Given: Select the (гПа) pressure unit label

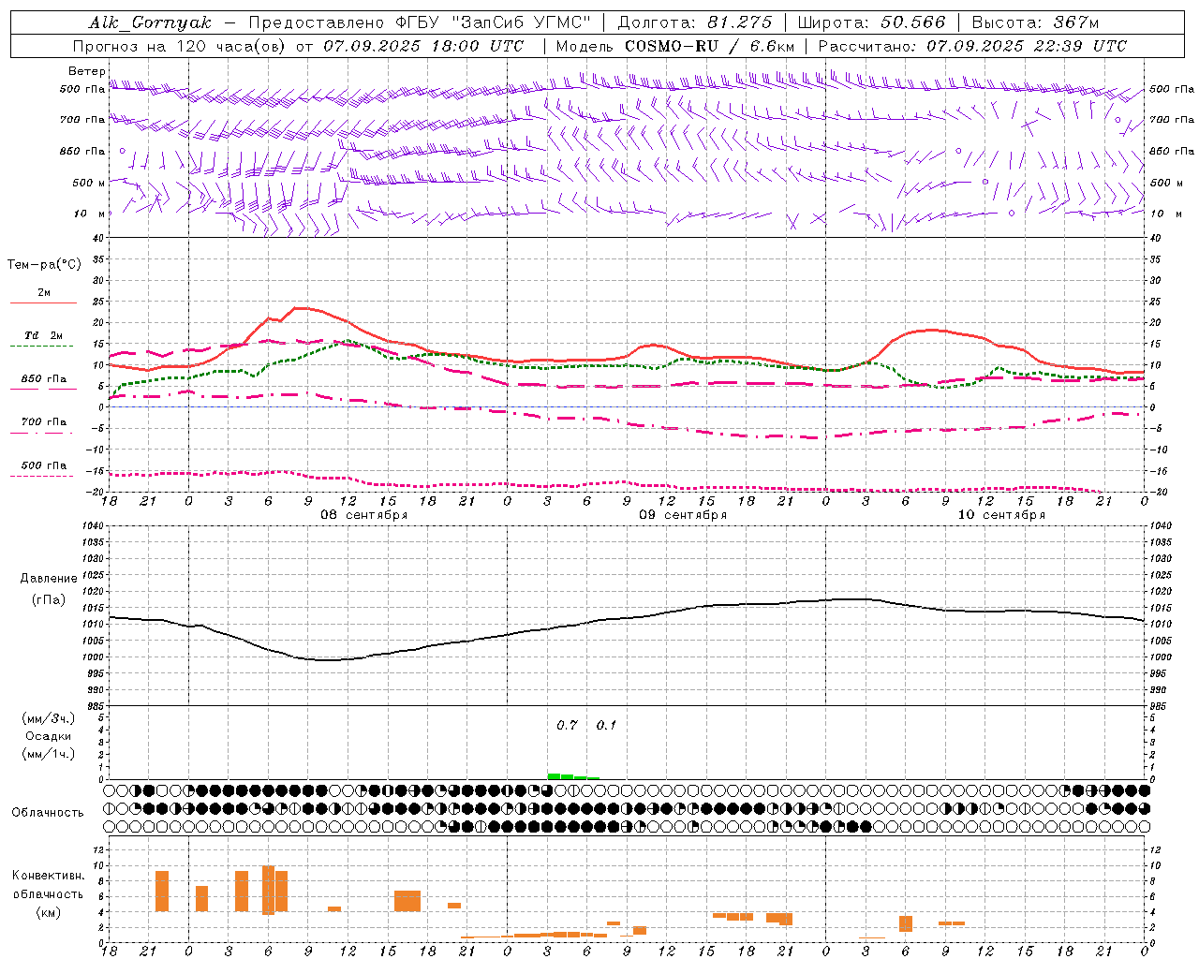Looking at the screenshot, I should tap(48, 600).
